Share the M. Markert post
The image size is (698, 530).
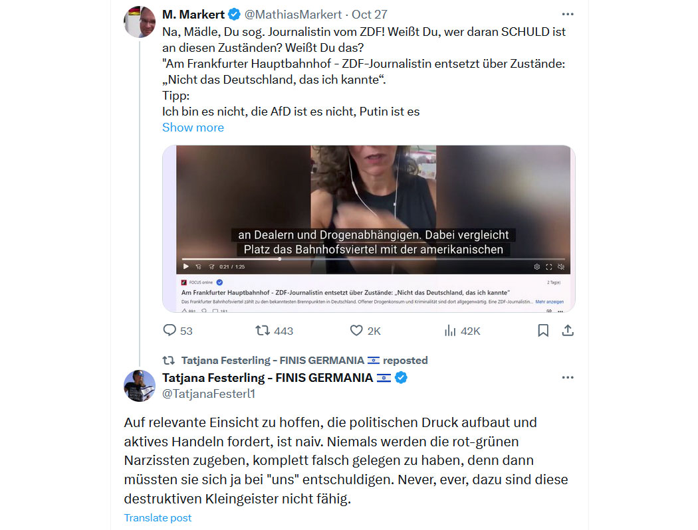pyautogui.click(x=568, y=330)
